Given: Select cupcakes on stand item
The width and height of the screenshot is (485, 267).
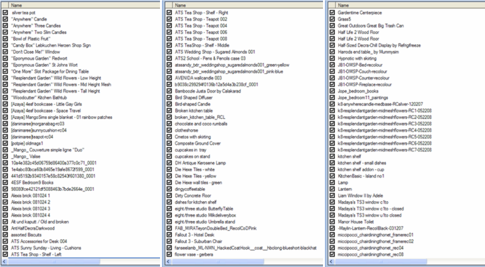Looking at the screenshot, I should click(192, 156).
